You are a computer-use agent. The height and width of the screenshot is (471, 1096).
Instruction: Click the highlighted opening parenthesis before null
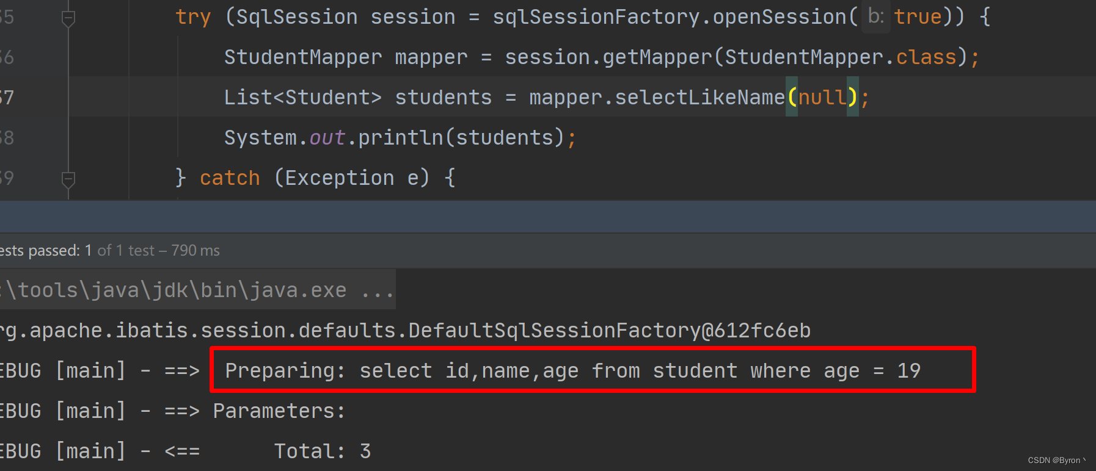point(792,97)
